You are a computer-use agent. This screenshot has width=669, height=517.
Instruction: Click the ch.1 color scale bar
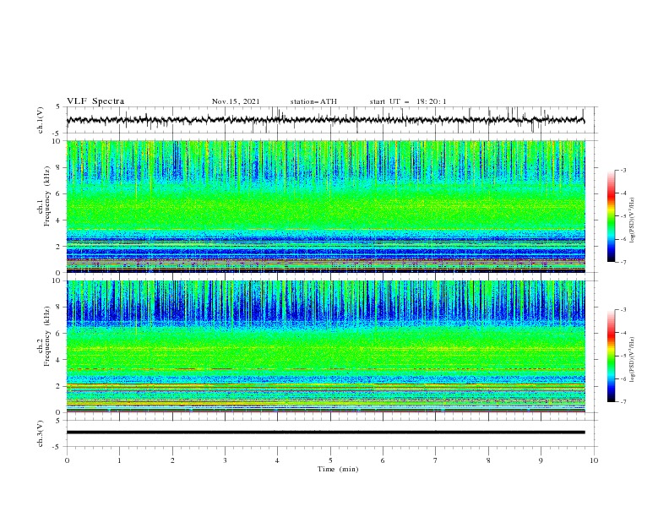[611, 216]
